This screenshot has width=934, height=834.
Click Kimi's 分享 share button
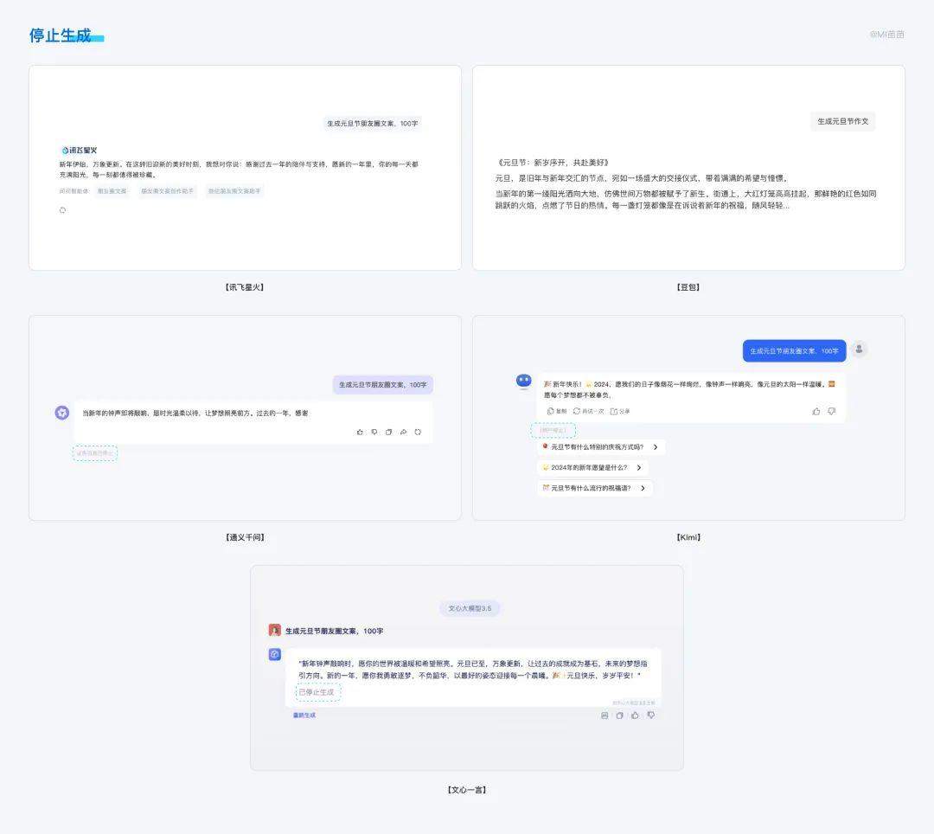(620, 411)
